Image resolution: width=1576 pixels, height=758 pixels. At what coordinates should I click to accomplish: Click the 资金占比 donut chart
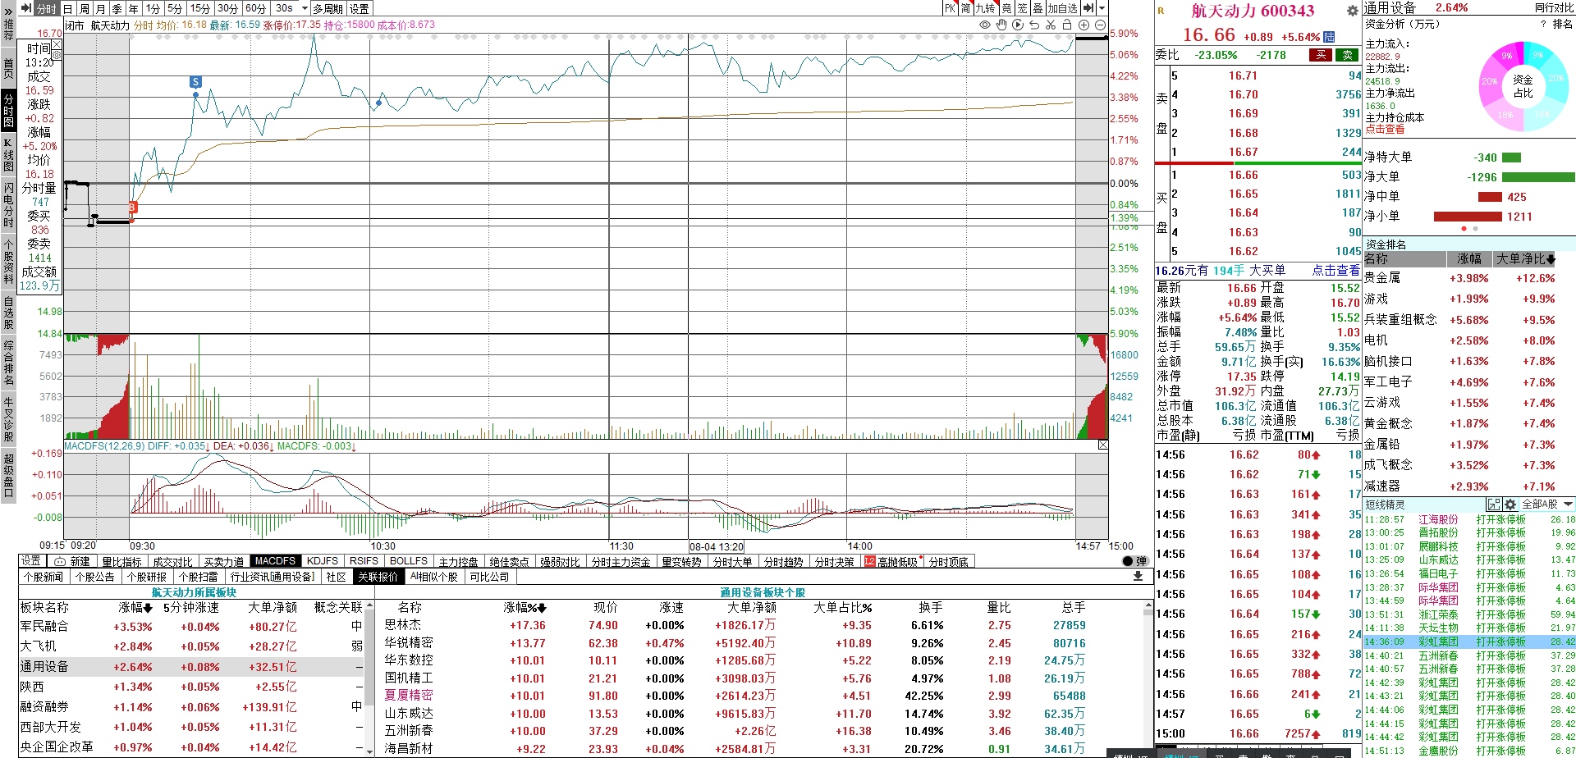pyautogui.click(x=1523, y=86)
